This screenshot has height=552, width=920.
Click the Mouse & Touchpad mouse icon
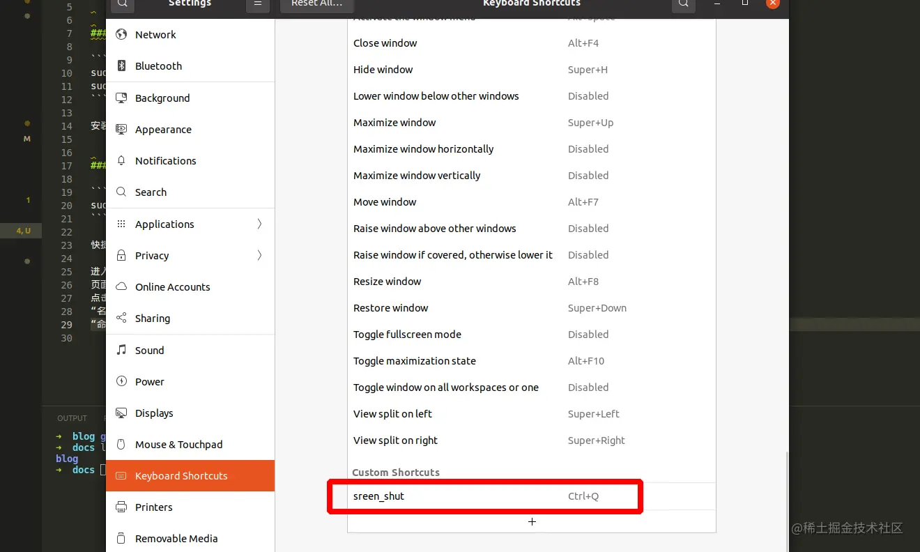pos(121,445)
